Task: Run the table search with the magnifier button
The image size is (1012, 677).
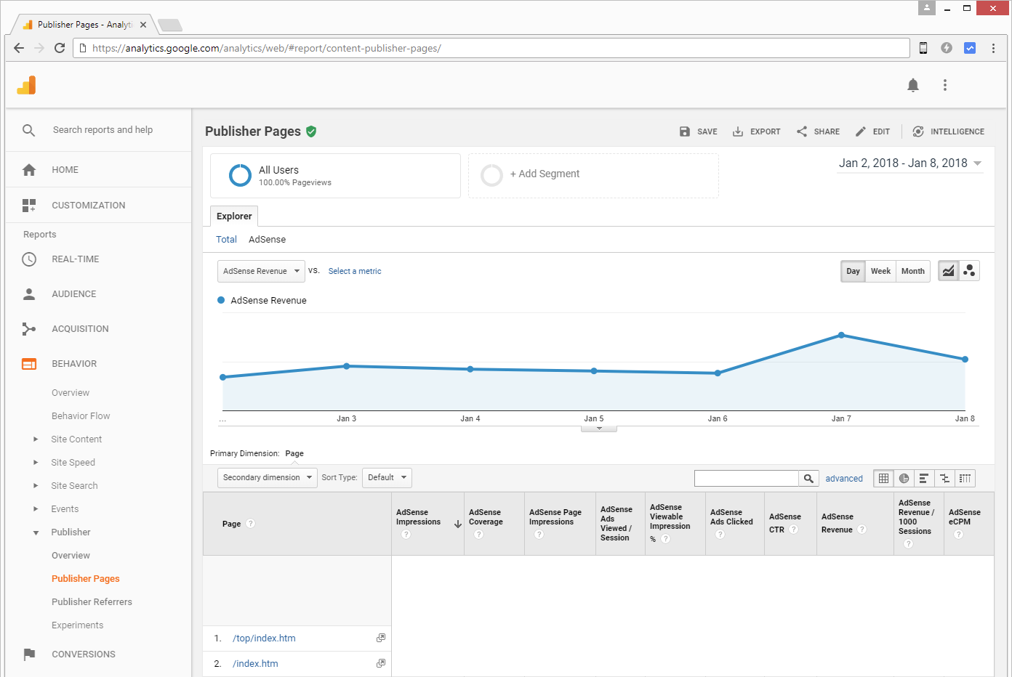Action: [x=808, y=479]
